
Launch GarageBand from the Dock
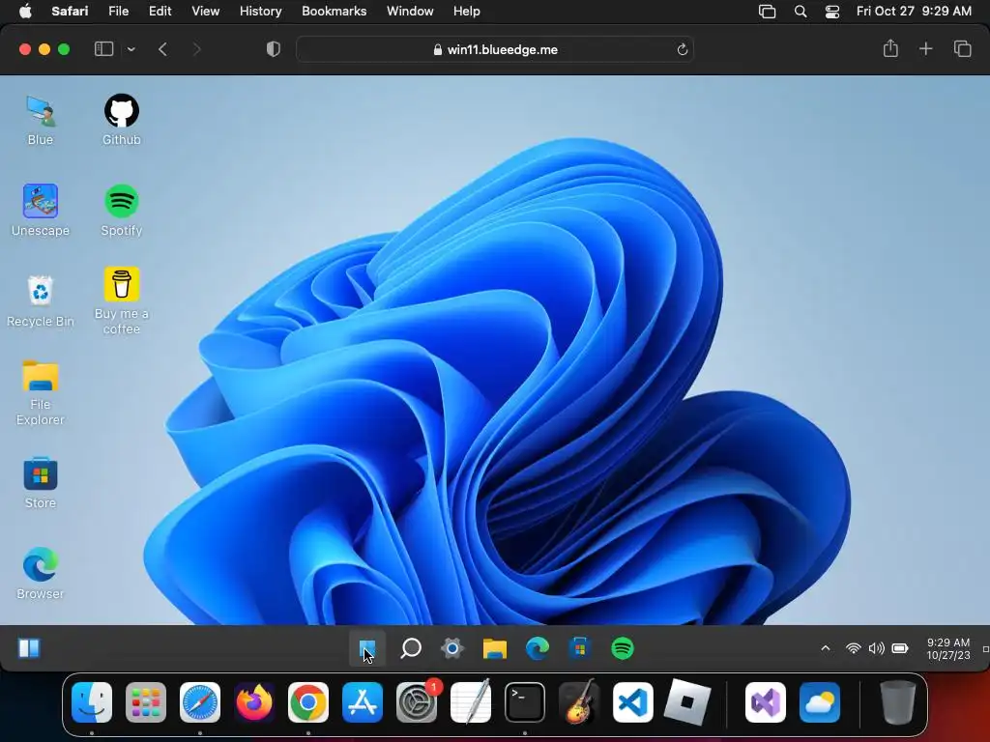pyautogui.click(x=579, y=702)
